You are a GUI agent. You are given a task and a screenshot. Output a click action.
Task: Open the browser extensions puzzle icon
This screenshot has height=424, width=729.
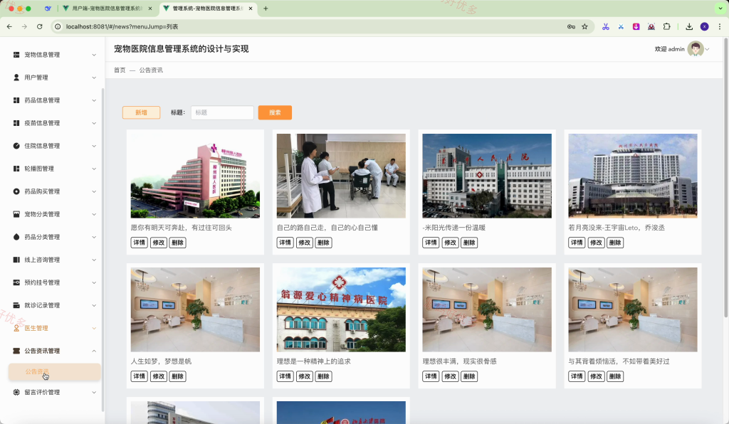click(x=666, y=26)
